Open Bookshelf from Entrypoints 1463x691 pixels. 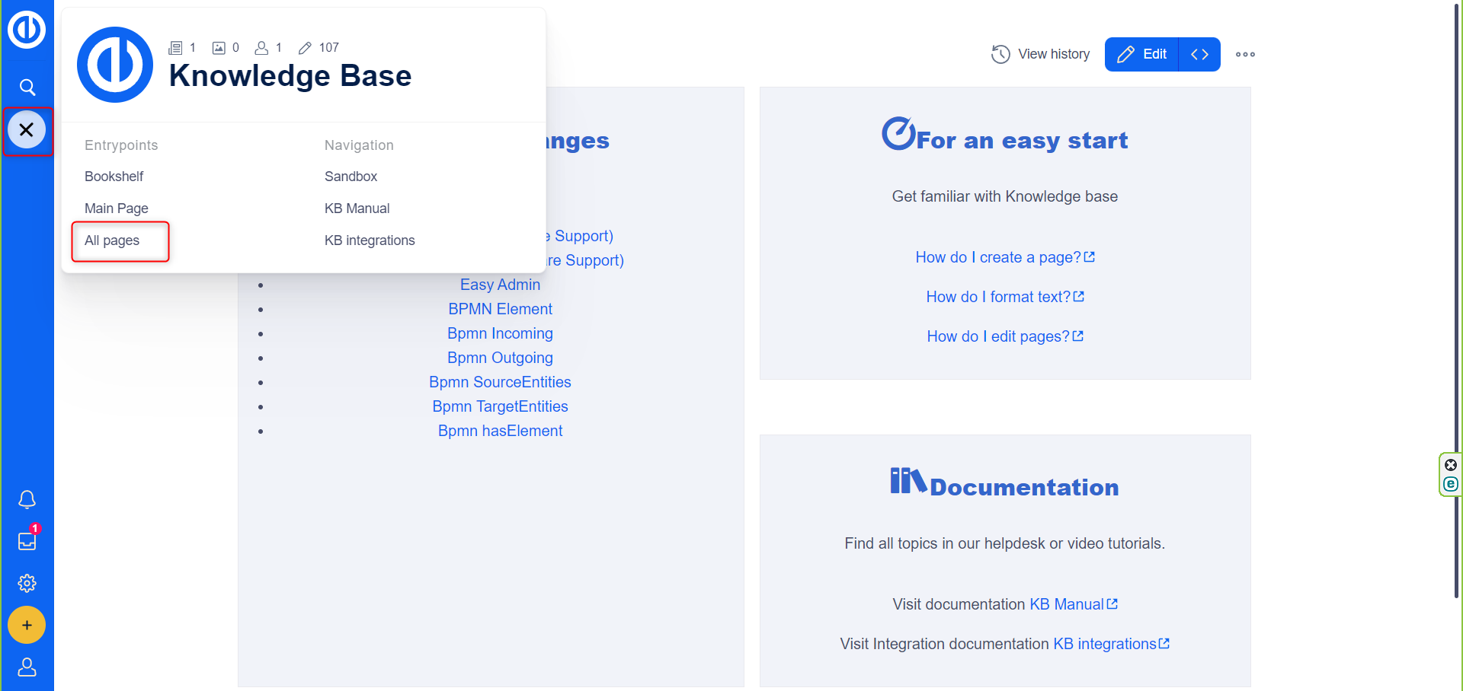tap(114, 177)
